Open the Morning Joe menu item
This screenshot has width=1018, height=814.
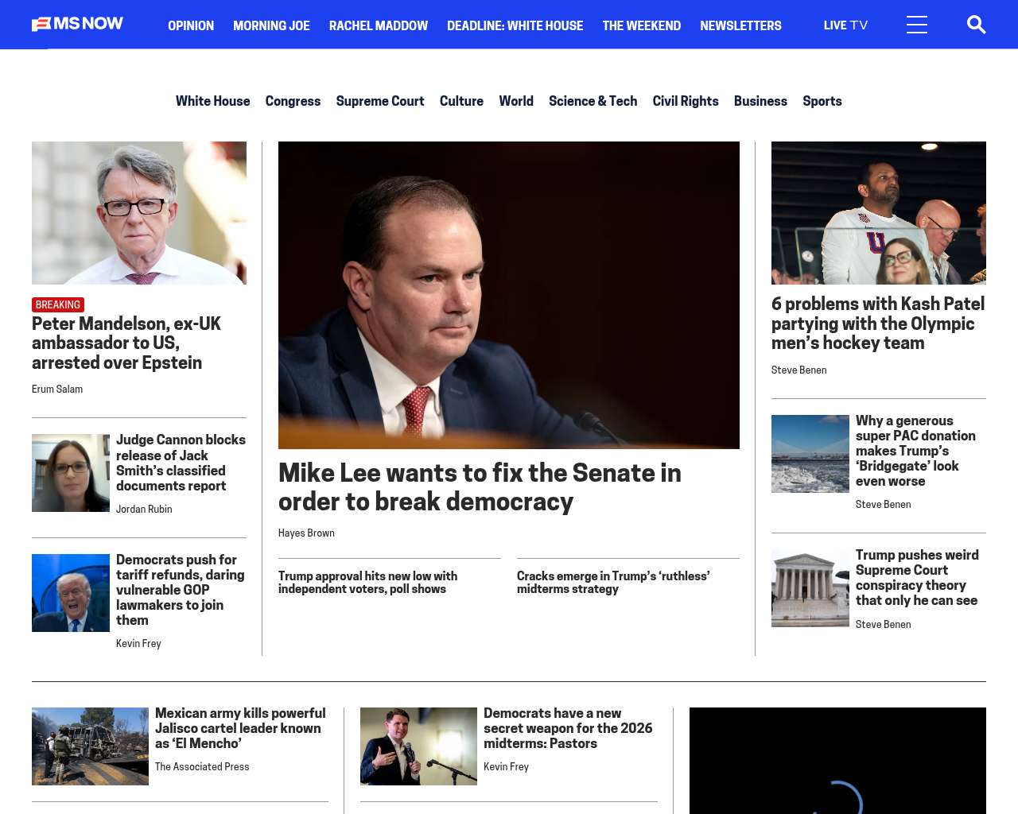pyautogui.click(x=271, y=25)
